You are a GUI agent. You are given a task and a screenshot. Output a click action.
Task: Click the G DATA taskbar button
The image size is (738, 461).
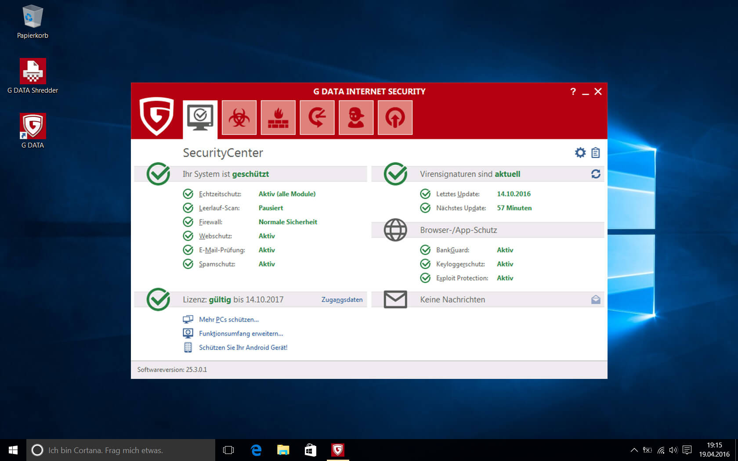(x=338, y=450)
